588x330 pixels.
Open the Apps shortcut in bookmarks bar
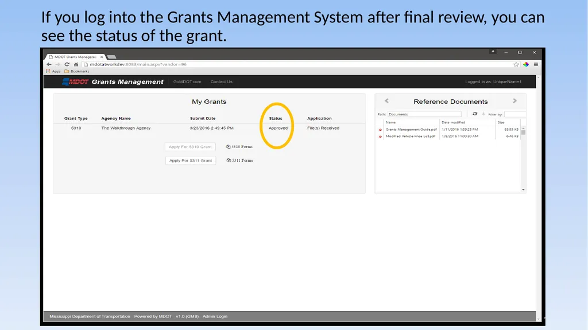[x=53, y=71]
